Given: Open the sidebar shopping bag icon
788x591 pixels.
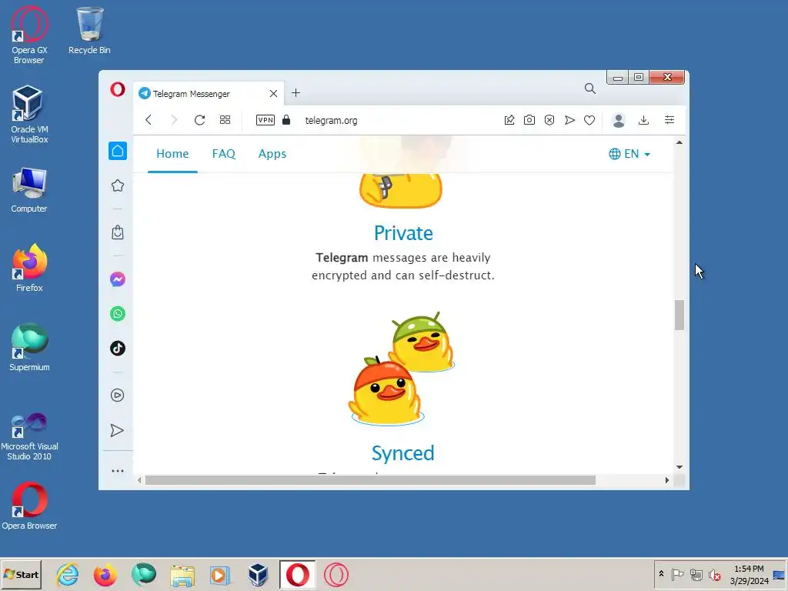Looking at the screenshot, I should [x=118, y=232].
